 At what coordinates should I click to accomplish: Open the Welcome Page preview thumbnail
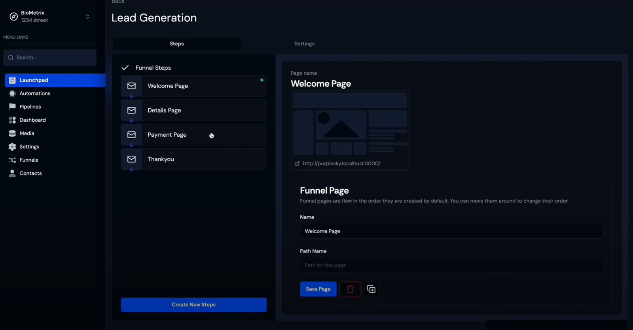point(350,124)
